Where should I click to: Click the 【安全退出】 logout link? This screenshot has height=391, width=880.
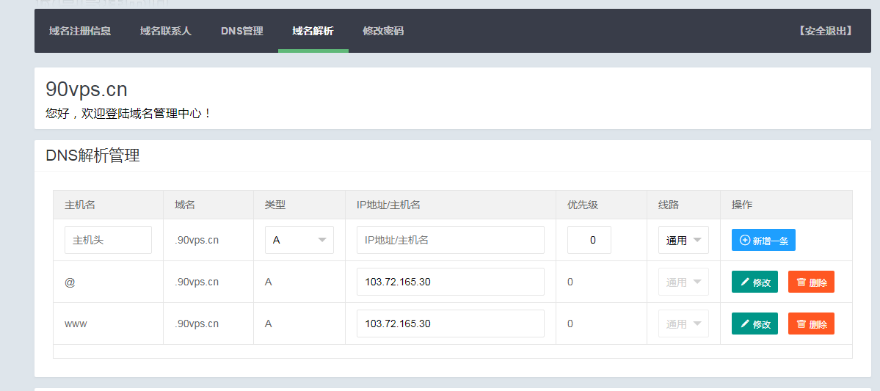[825, 31]
